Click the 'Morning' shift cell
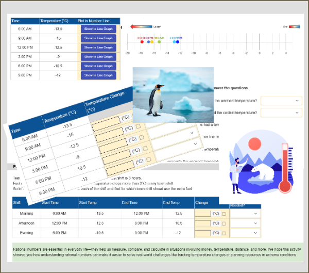Image resolution: width=309 pixels, height=273 pixels. tap(27, 214)
